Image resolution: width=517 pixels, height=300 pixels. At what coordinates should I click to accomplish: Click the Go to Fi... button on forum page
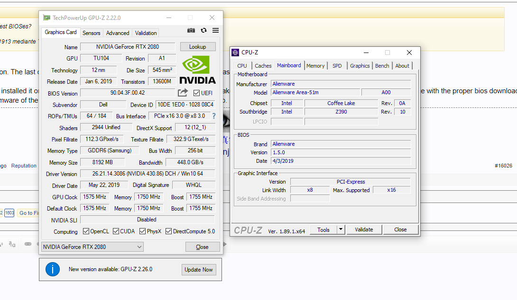tap(28, 213)
